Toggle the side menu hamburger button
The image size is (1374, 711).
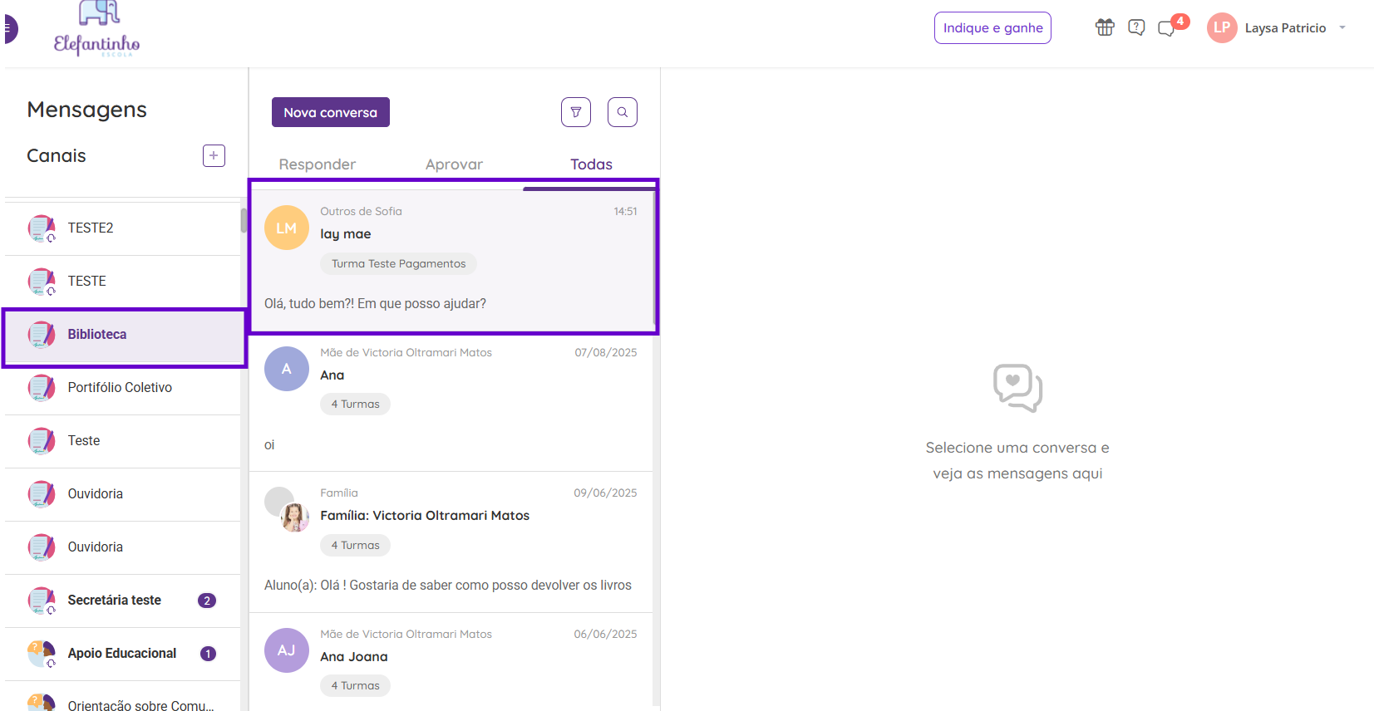pos(8,28)
